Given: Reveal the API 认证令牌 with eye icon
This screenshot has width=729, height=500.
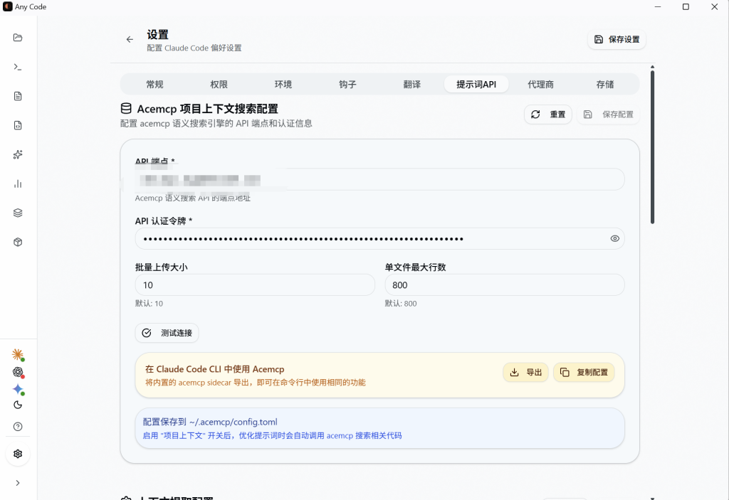Looking at the screenshot, I should pos(614,238).
